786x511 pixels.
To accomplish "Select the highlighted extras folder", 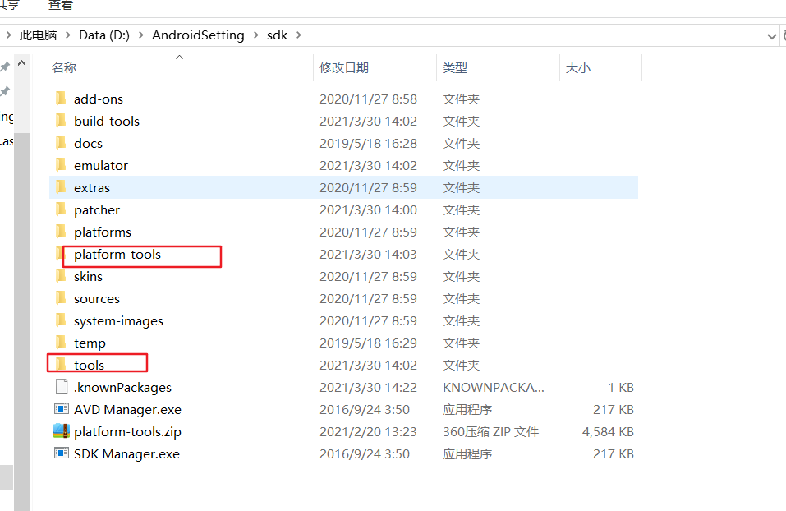I will click(91, 187).
